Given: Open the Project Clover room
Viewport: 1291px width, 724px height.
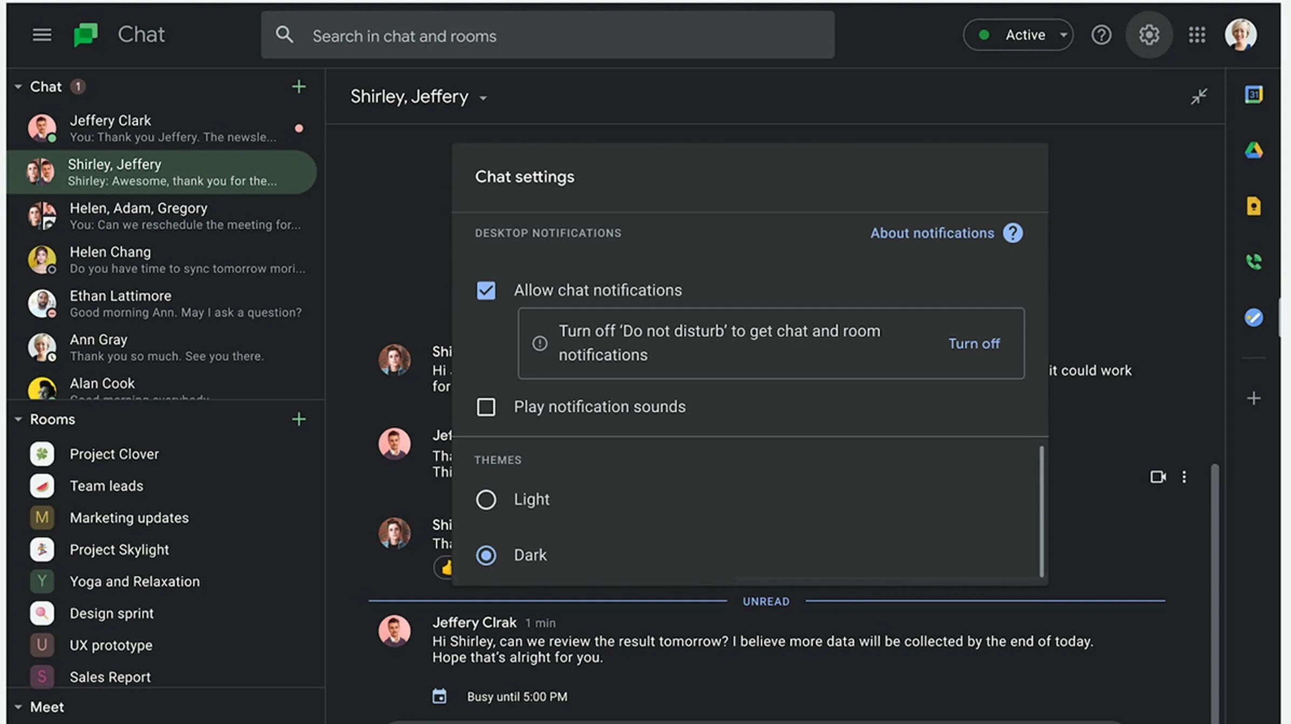Looking at the screenshot, I should coord(114,454).
